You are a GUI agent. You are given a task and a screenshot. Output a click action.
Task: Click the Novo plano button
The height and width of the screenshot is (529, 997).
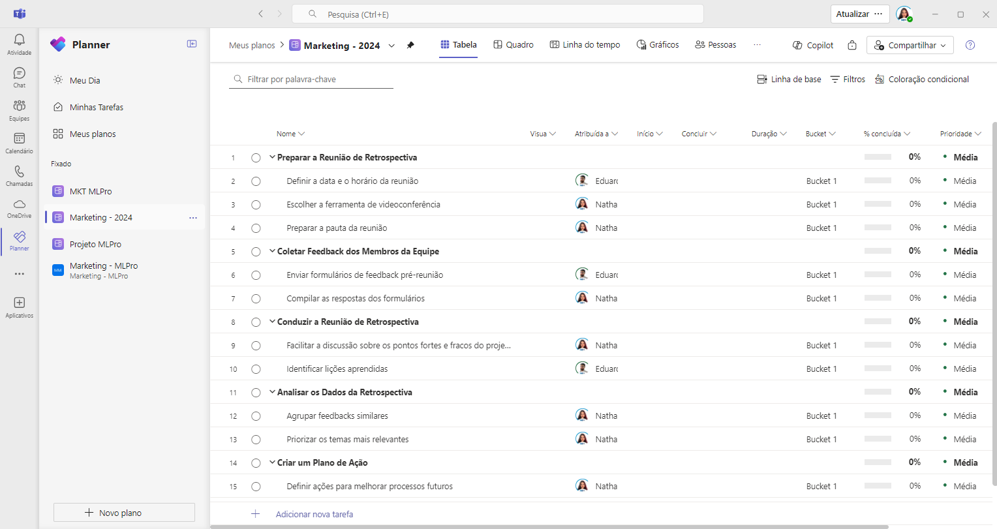(x=124, y=513)
